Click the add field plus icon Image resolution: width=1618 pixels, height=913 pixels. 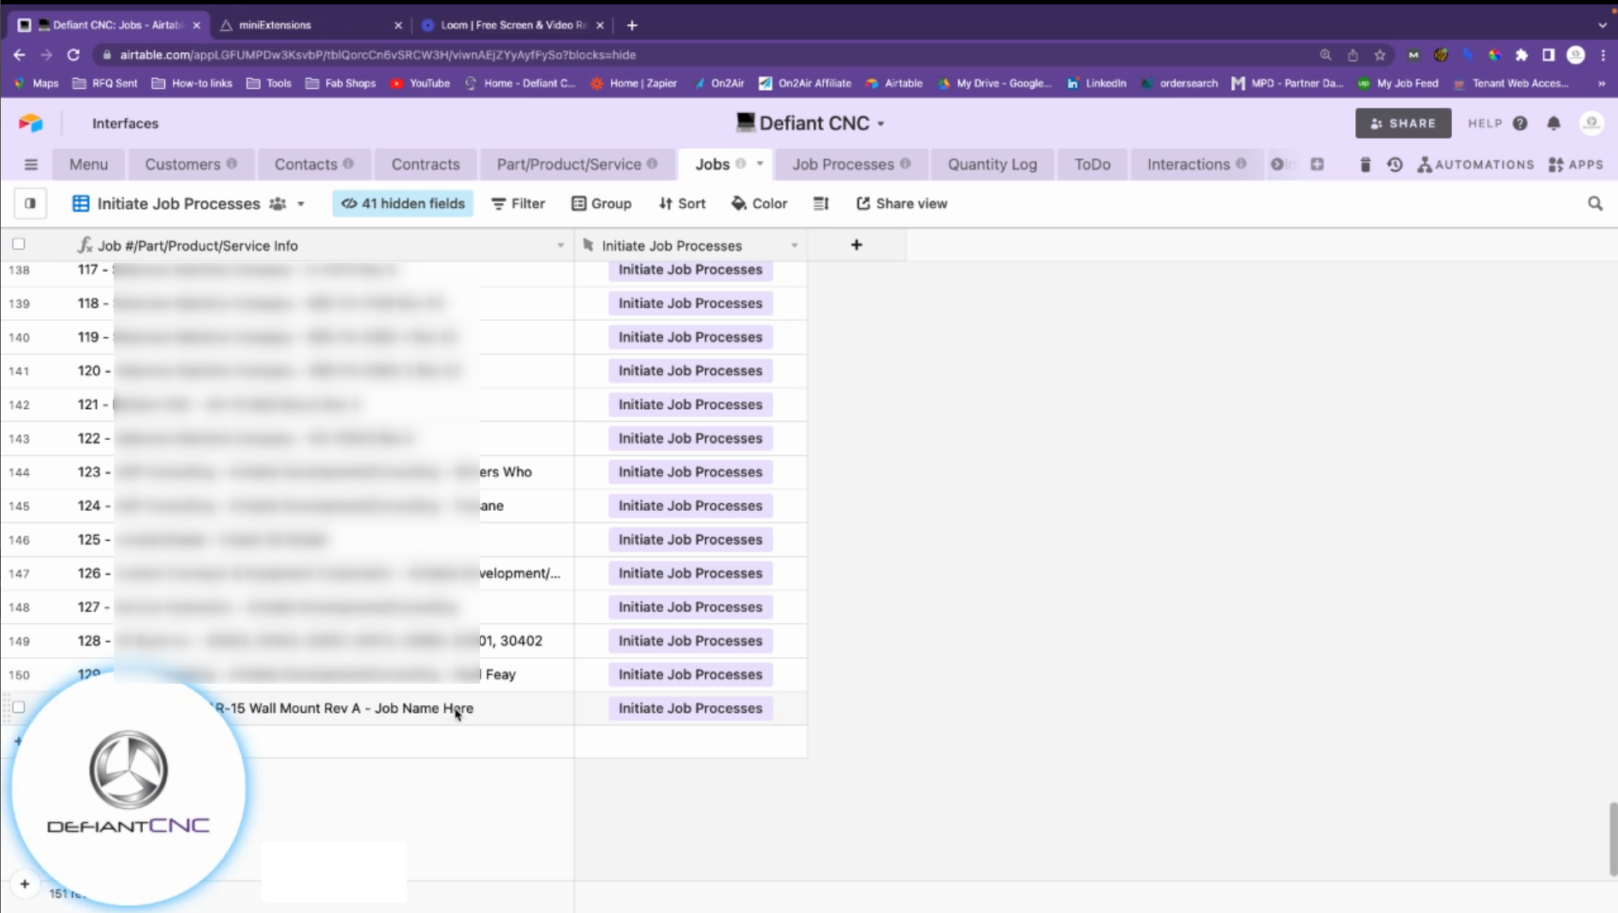(x=856, y=246)
